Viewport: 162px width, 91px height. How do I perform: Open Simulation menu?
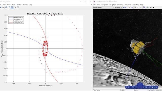[128, 5]
